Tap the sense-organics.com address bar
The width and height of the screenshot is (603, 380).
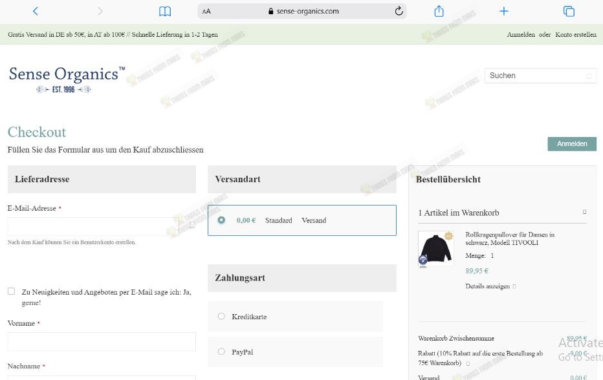coord(302,11)
